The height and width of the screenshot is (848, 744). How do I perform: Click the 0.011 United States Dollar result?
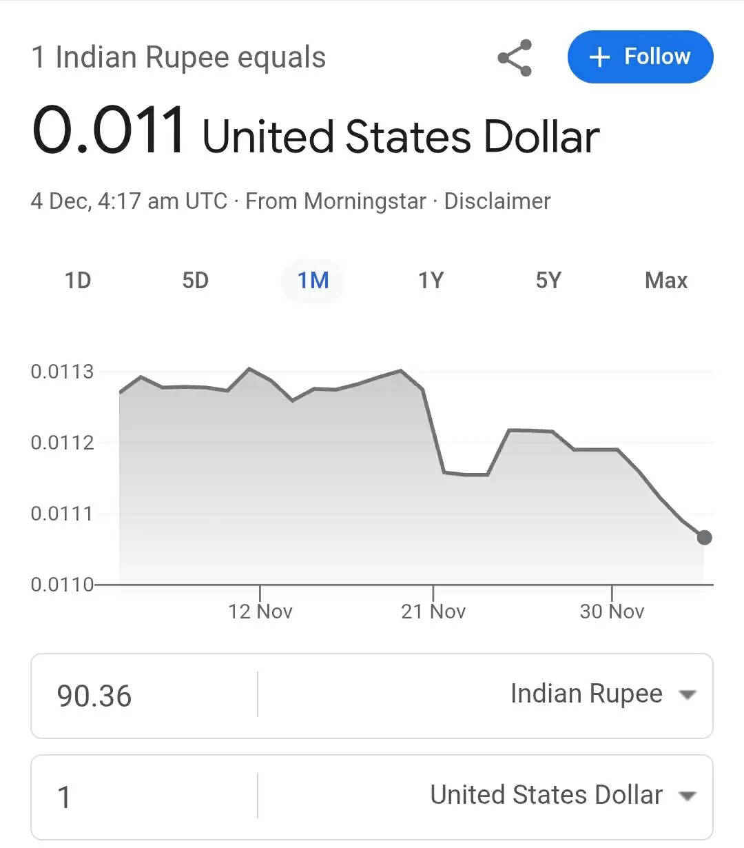click(316, 133)
